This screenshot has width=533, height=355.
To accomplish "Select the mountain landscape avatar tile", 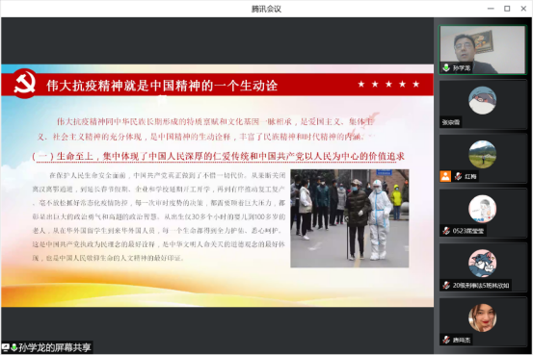I will pos(482,159).
